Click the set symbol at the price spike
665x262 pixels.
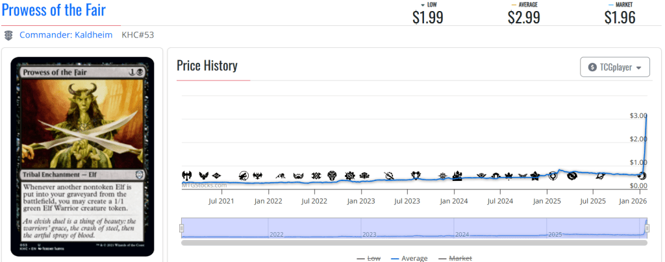(642, 176)
